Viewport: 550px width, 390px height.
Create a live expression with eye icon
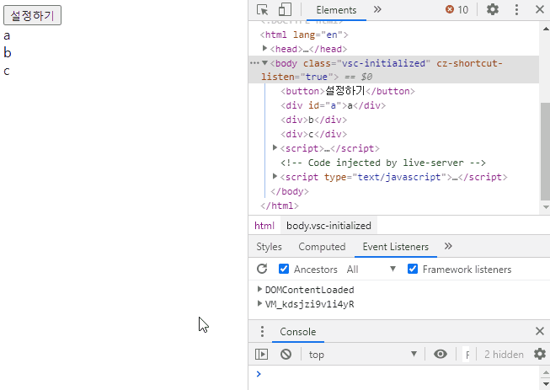pos(441,355)
